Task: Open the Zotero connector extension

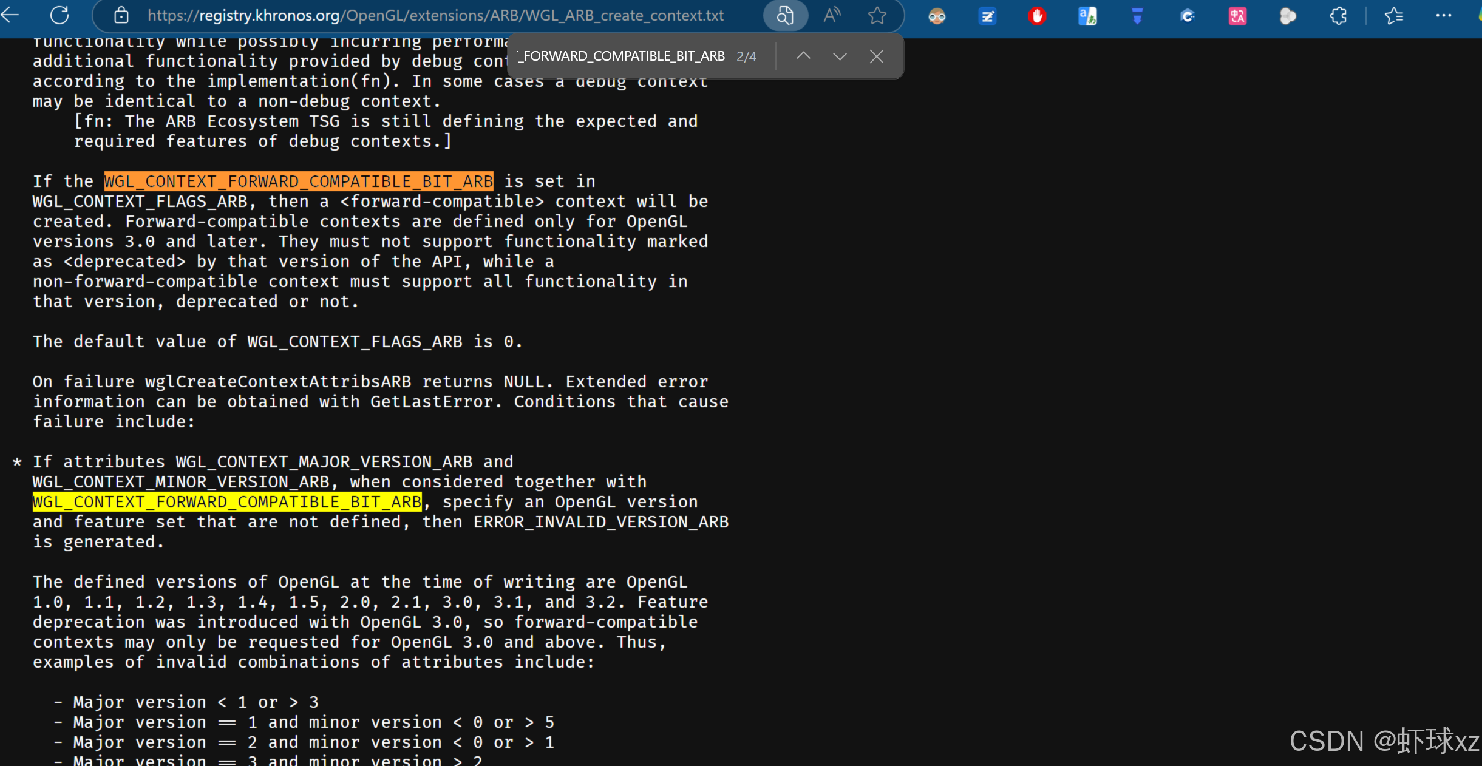Action: [987, 16]
